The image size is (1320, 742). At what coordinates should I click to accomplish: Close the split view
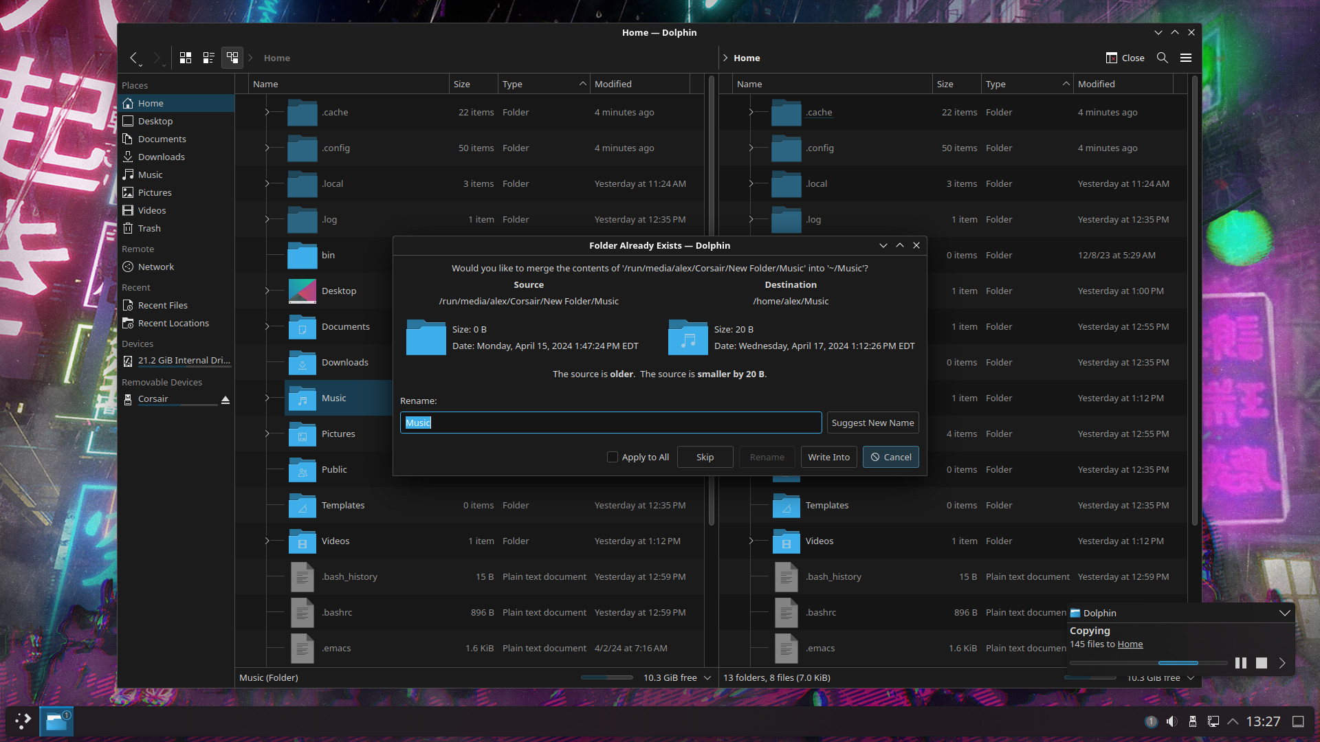1125,58
